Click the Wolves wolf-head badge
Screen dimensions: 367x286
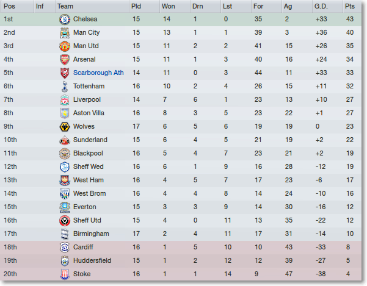pyautogui.click(x=65, y=127)
